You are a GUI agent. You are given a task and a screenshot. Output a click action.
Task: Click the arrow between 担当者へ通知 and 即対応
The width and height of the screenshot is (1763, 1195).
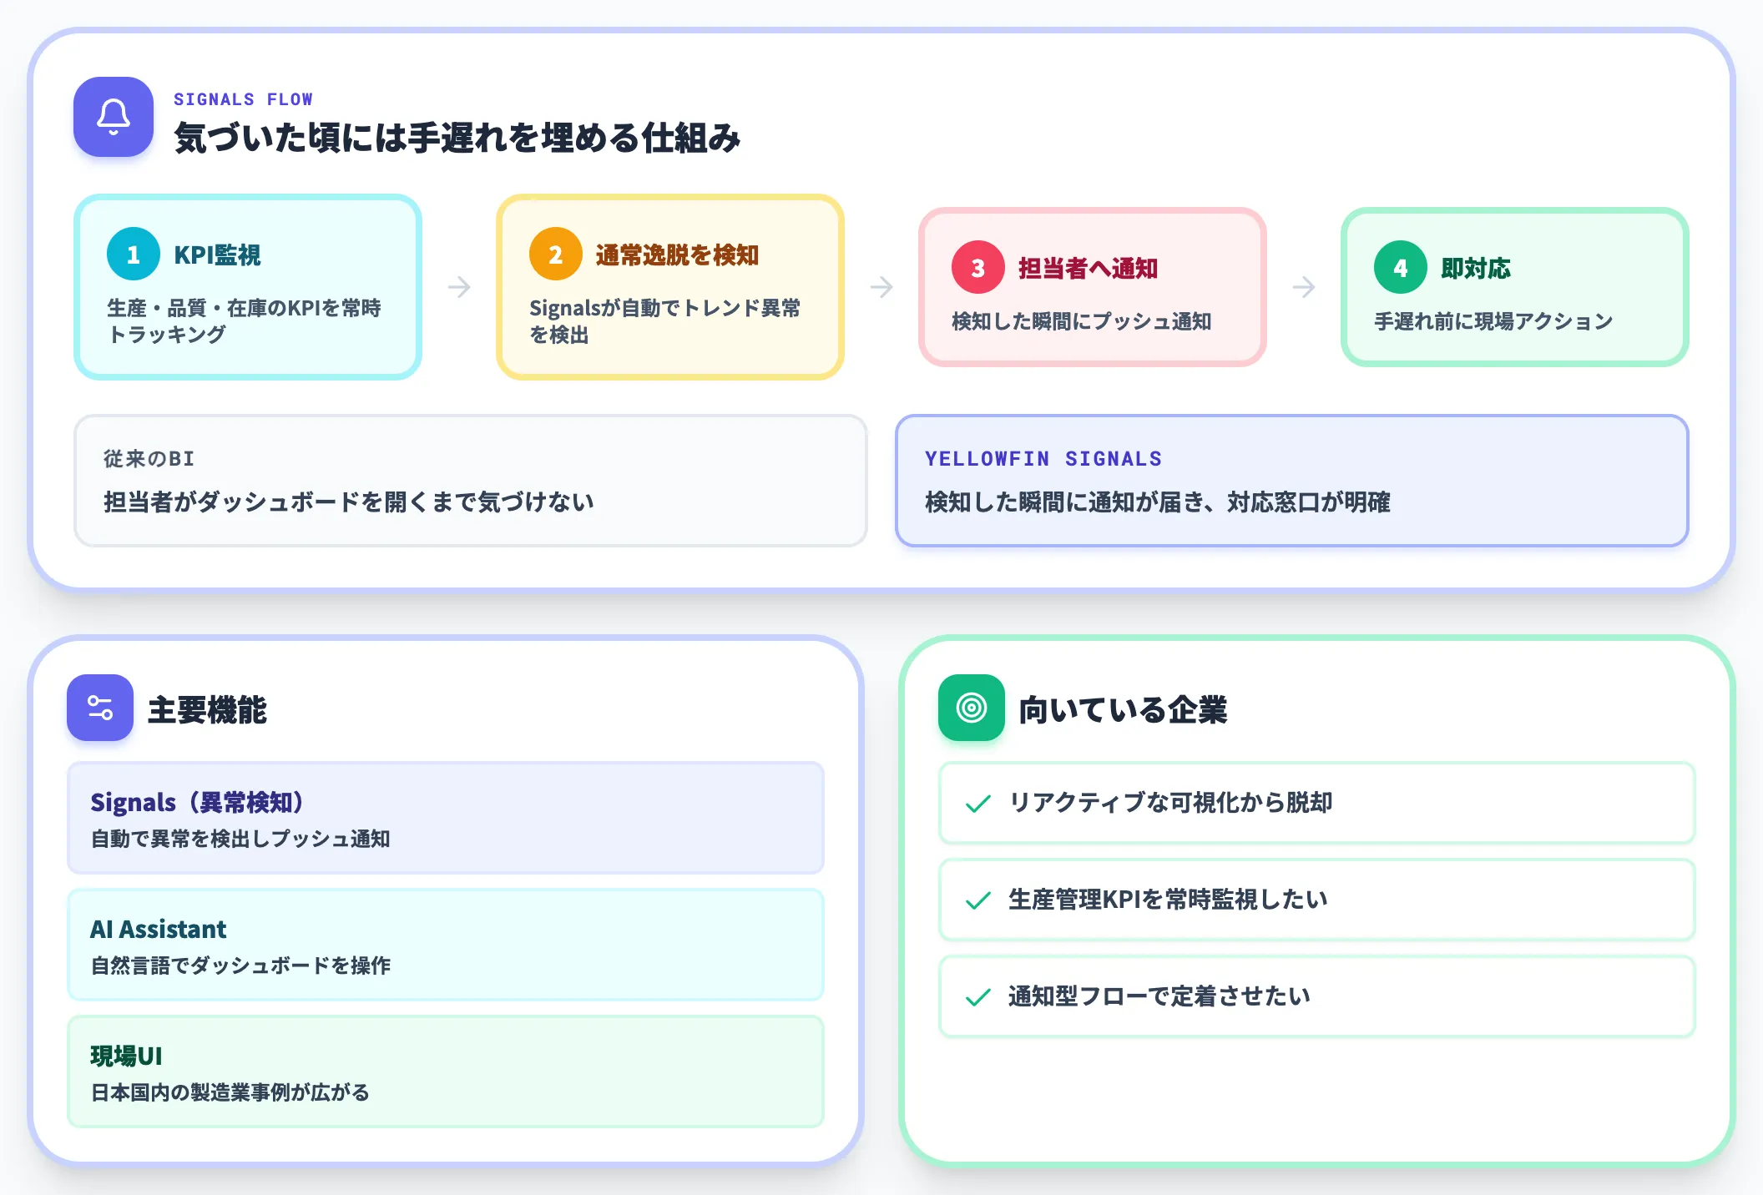(1304, 287)
